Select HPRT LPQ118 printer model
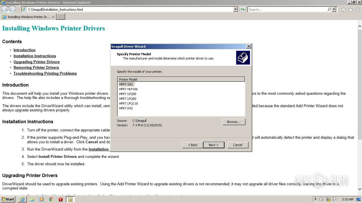The width and height of the screenshot is (362, 203). (x=128, y=103)
